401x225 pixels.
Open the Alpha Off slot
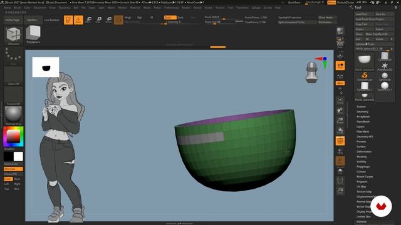[13, 76]
